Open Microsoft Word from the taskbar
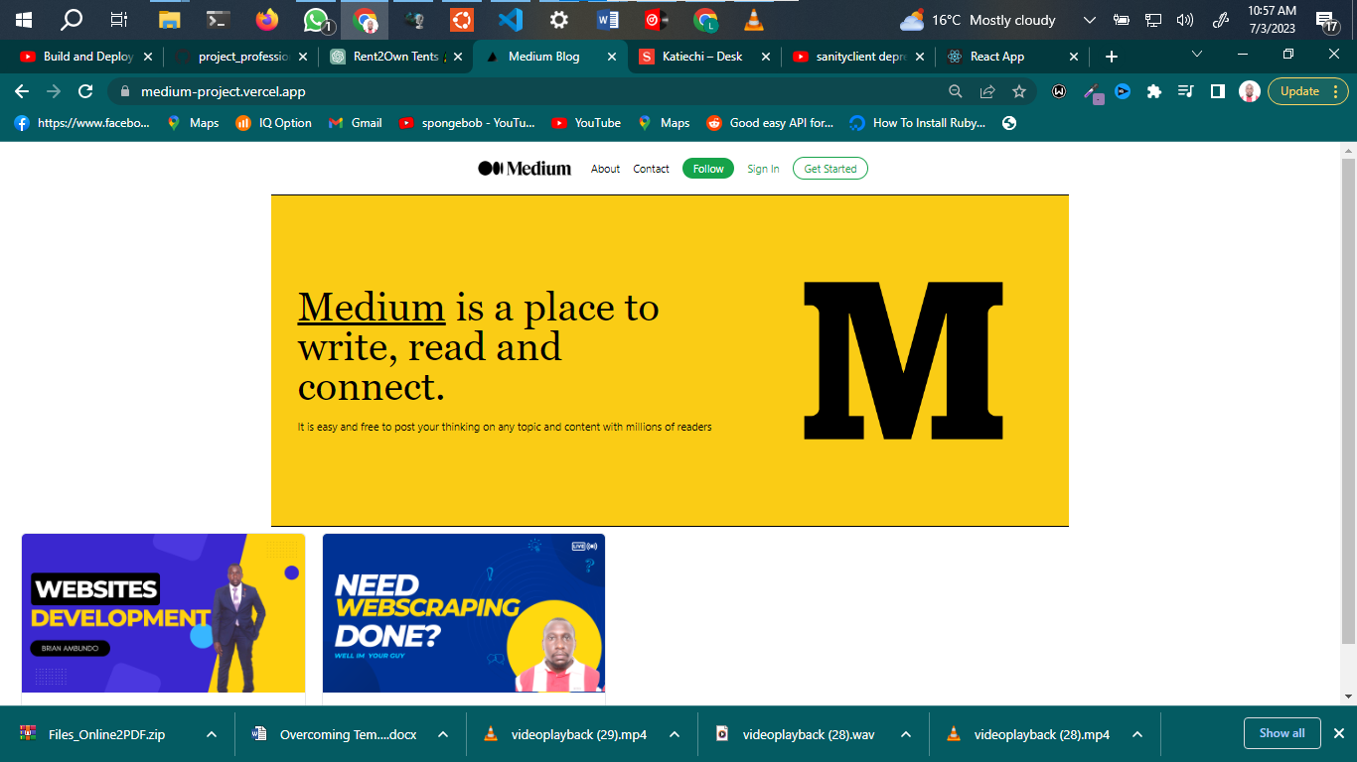 pyautogui.click(x=608, y=19)
